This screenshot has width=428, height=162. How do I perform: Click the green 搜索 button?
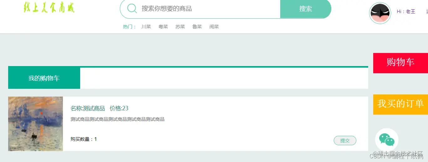306,9
